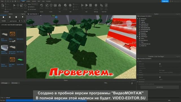Toggle the Archivable property checkbox

pos(160,64)
